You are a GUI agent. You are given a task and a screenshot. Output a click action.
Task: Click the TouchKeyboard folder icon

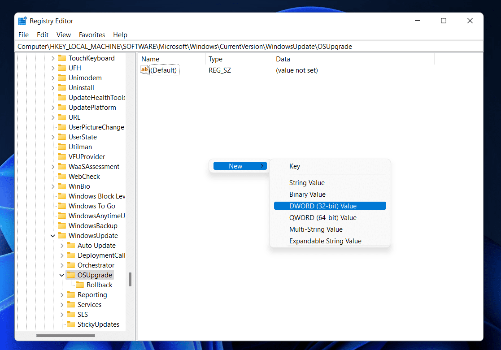pos(62,58)
